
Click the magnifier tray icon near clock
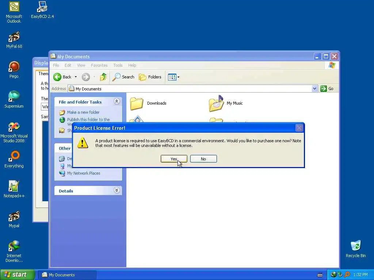click(347, 275)
